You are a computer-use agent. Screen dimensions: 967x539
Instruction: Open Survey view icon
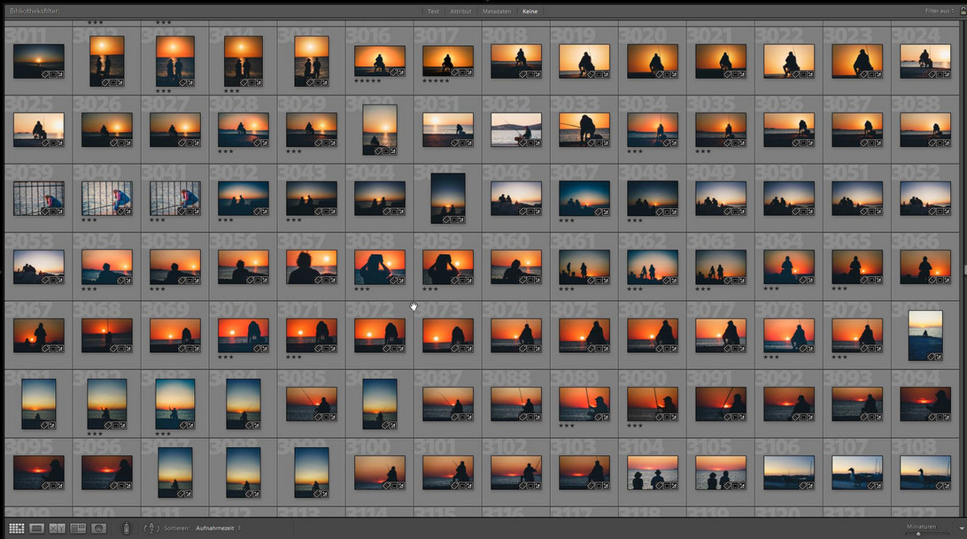click(x=78, y=528)
